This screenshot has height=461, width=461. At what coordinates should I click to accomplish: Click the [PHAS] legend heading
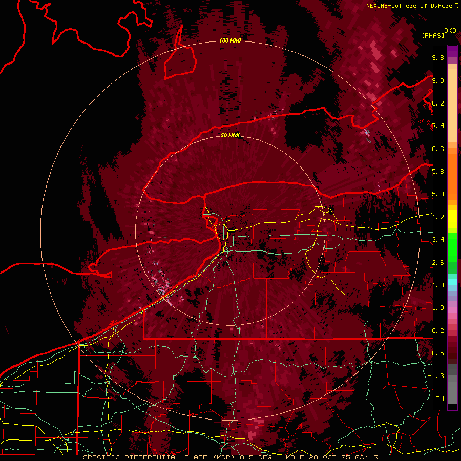[x=433, y=36]
